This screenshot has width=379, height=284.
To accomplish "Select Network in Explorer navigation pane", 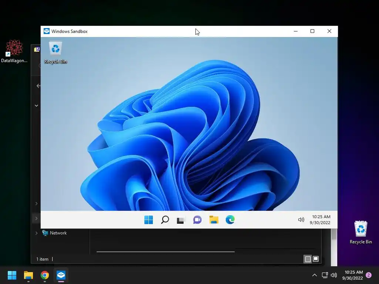I will pos(58,233).
